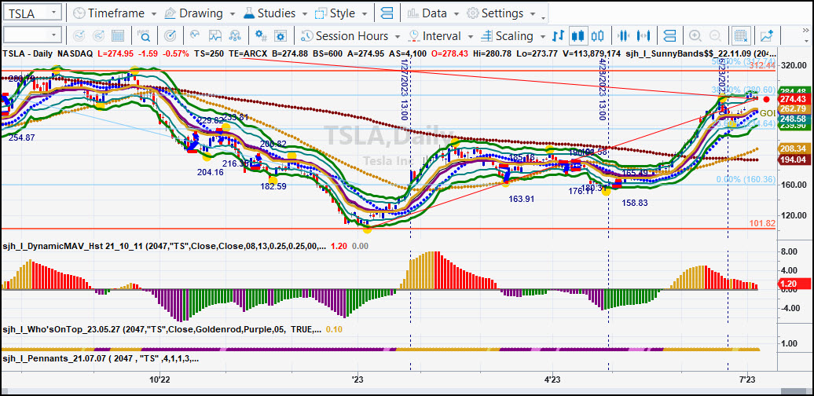Open the Session Hours dropdown

351,36
